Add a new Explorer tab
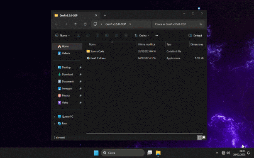Viewport: 254px width, 158px height. pos(105,15)
